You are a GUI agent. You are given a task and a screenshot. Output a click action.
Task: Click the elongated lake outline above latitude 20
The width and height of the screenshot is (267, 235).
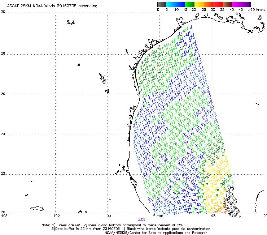[x=37, y=209]
